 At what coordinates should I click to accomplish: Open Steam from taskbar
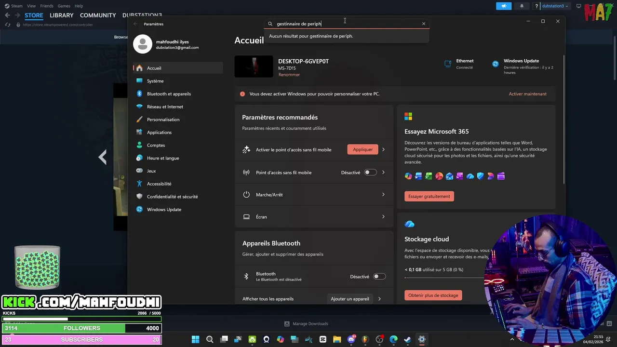tap(407, 339)
